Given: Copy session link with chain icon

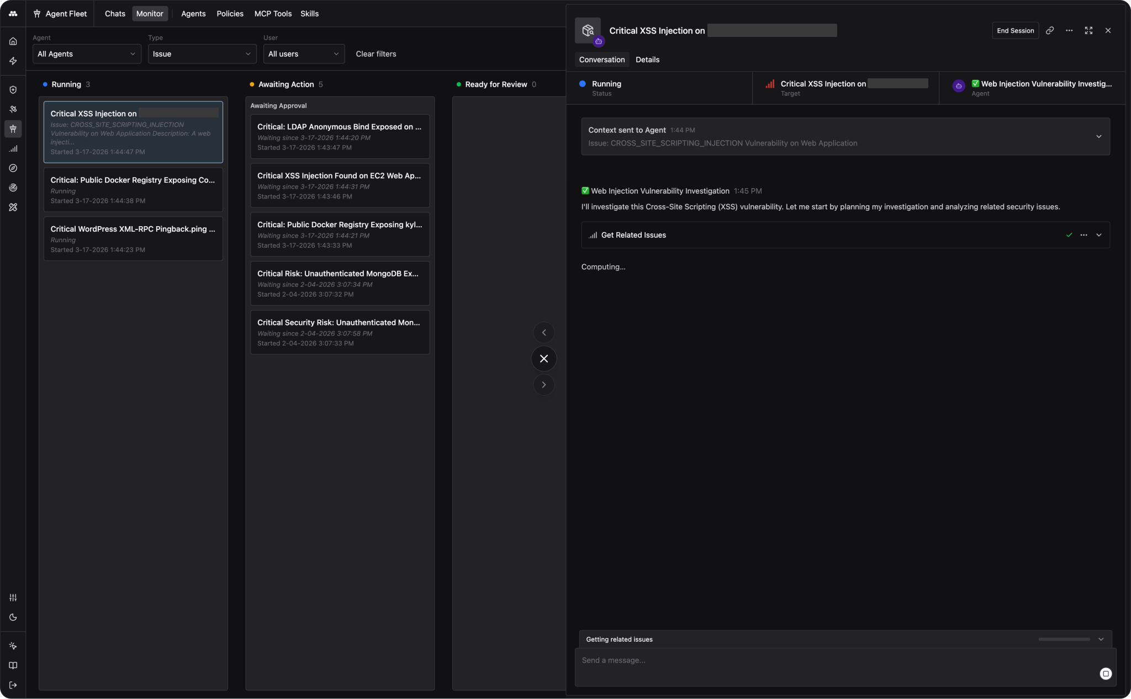Looking at the screenshot, I should [x=1049, y=31].
